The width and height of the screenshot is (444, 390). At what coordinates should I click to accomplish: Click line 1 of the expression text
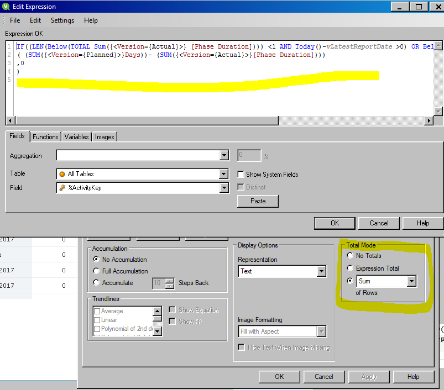pyautogui.click(x=225, y=46)
